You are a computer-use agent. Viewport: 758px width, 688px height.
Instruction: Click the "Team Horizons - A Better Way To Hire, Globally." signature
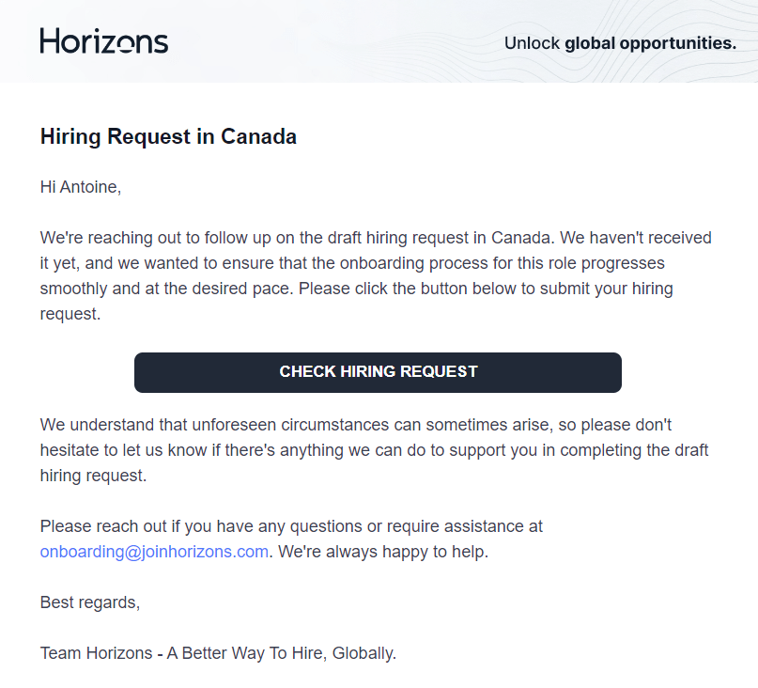point(218,653)
